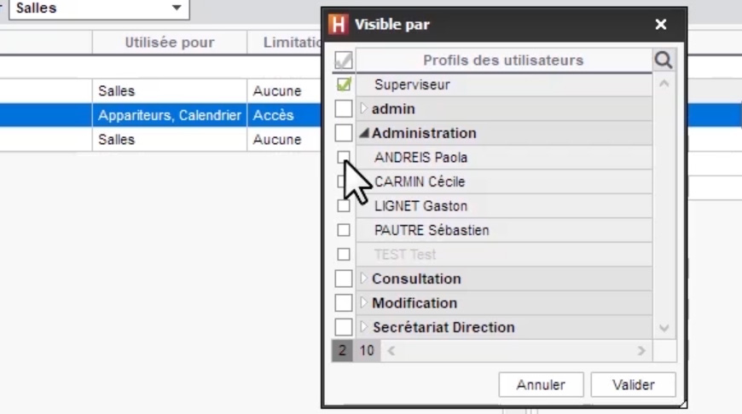
Task: Tick the Consultation group checkbox
Action: click(344, 279)
